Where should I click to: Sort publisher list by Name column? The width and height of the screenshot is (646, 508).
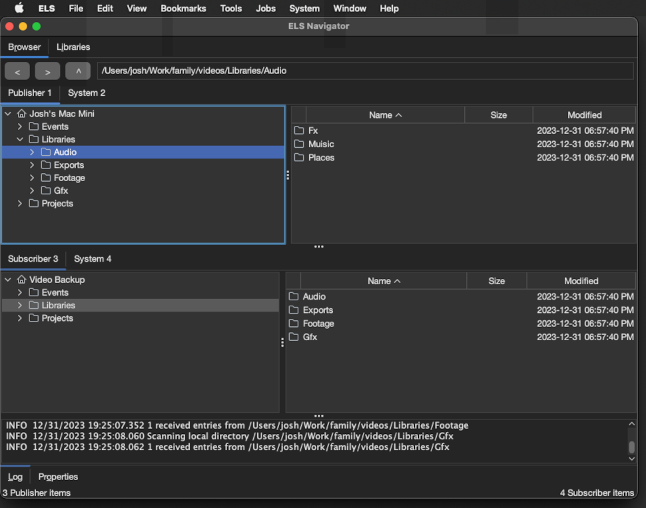click(385, 115)
